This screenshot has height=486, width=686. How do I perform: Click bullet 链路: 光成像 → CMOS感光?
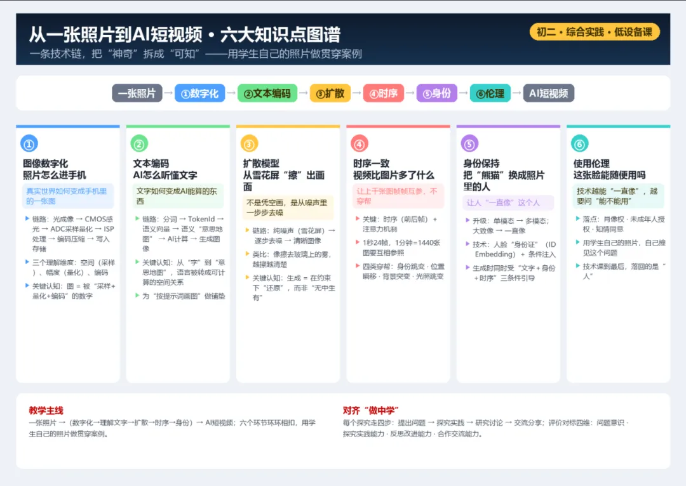72,234
